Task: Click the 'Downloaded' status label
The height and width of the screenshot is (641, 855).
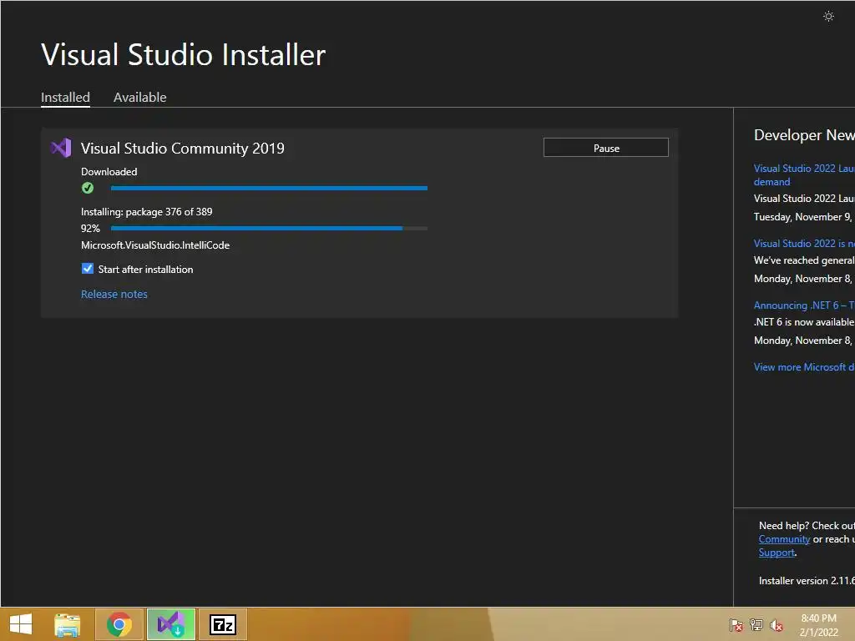Action: [x=109, y=172]
